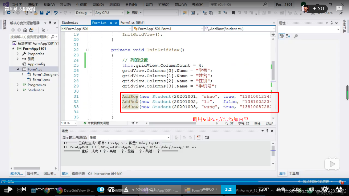Open the 编辑(E) menu

click(x=33, y=5)
